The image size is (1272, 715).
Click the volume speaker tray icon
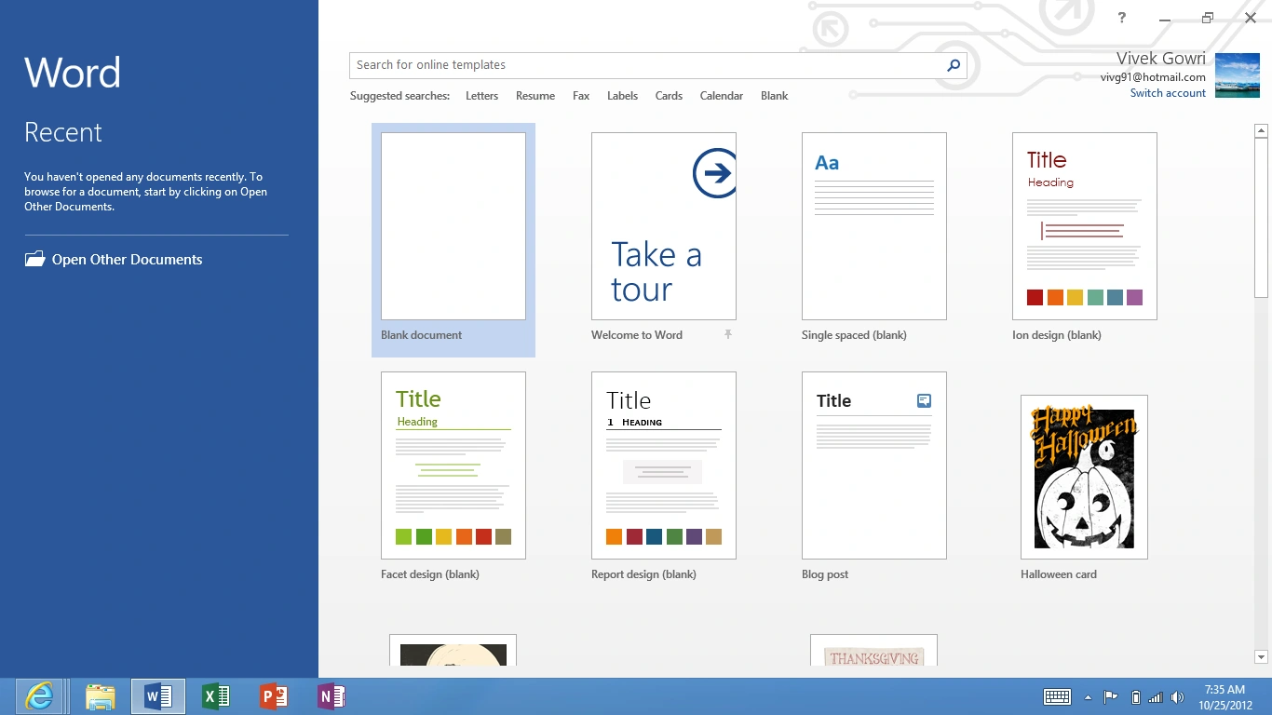tap(1177, 697)
